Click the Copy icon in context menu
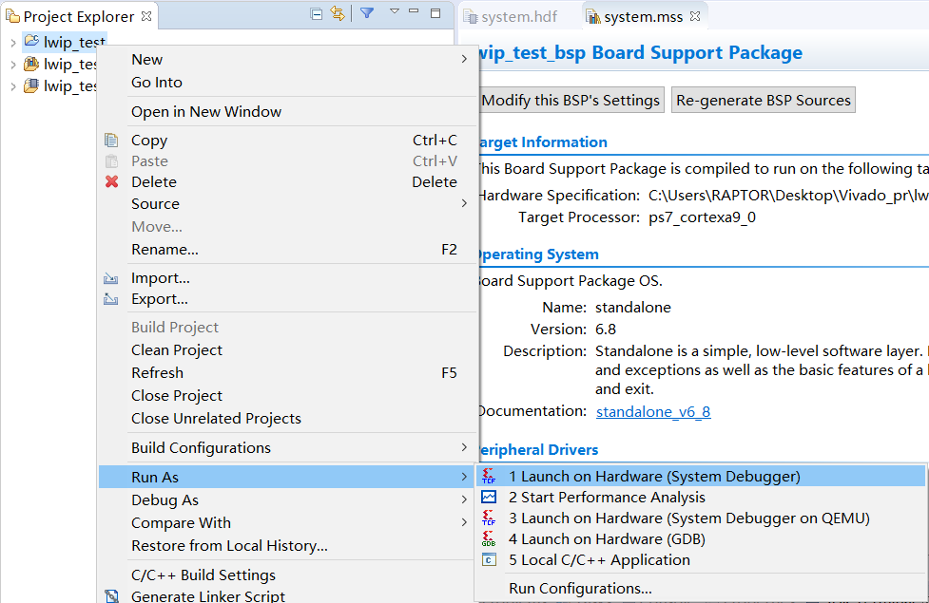The height and width of the screenshot is (603, 929). (x=111, y=141)
